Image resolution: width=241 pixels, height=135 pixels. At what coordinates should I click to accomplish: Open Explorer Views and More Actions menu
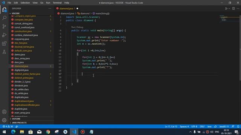point(50,9)
